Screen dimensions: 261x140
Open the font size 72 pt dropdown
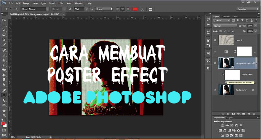tap(86, 9)
